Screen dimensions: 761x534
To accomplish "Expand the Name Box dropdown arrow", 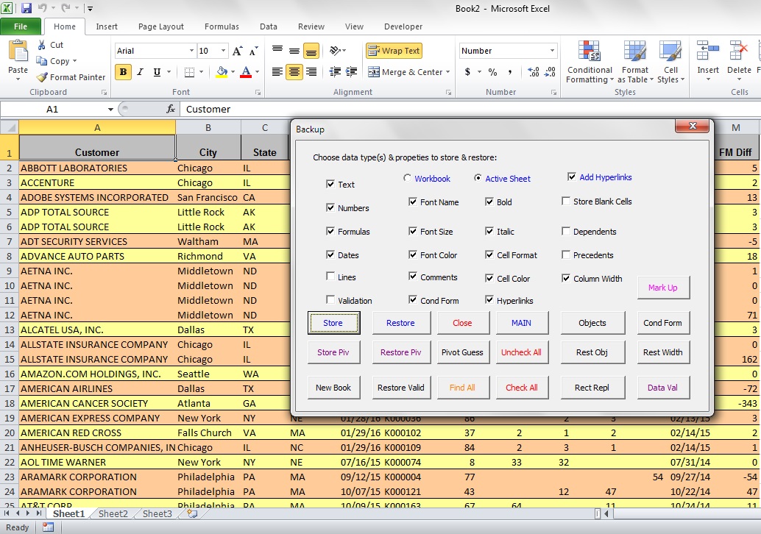I will click(110, 110).
